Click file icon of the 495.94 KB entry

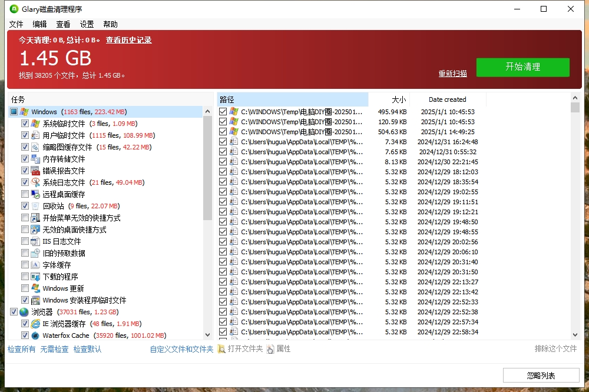click(234, 111)
